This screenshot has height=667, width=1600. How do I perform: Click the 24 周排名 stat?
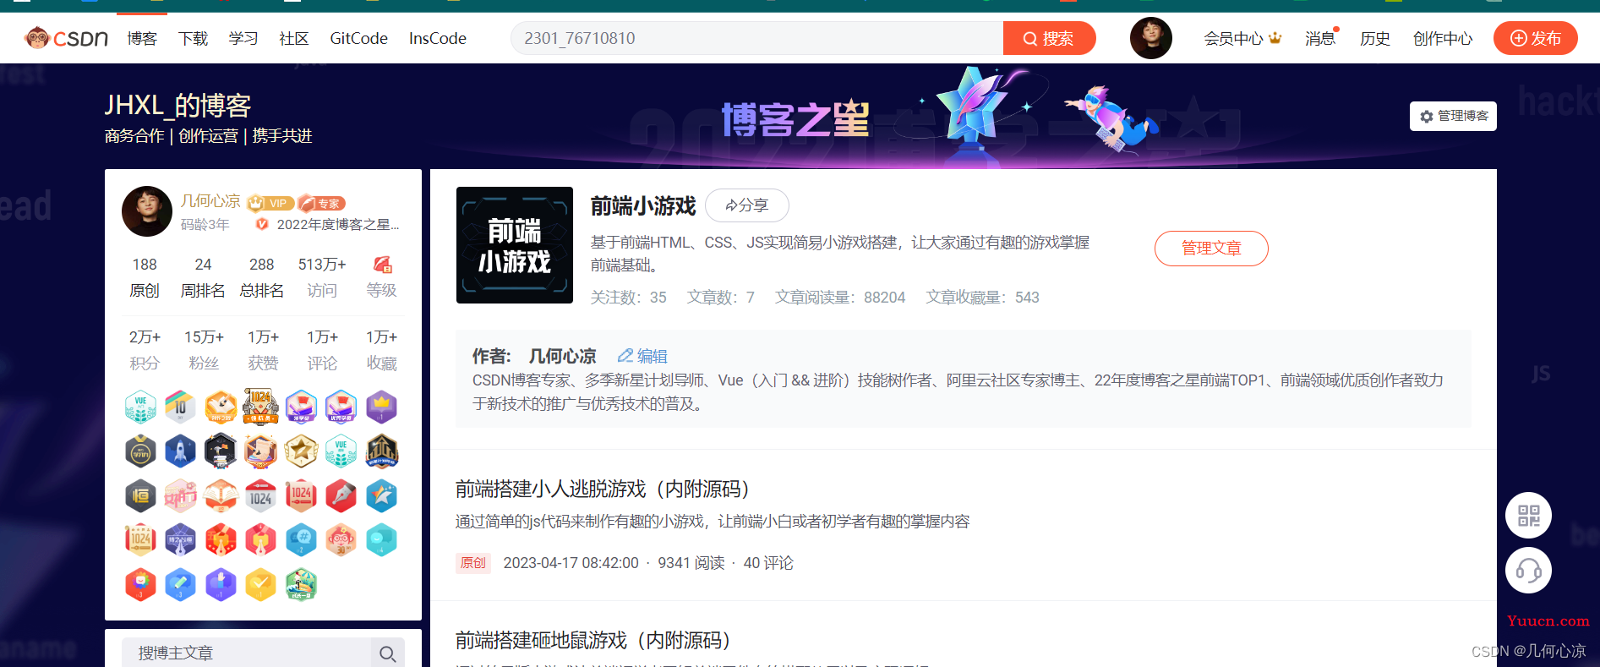coord(203,277)
